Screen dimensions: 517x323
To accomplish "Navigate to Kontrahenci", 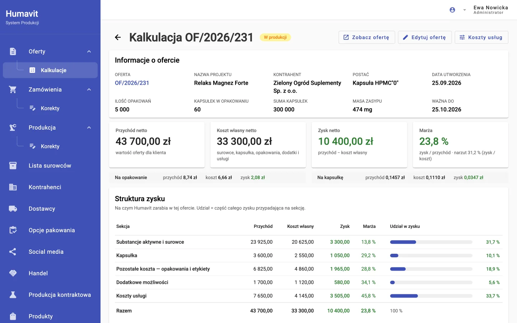I will coord(50,187).
